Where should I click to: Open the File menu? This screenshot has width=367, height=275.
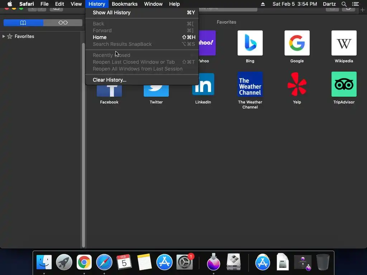44,4
